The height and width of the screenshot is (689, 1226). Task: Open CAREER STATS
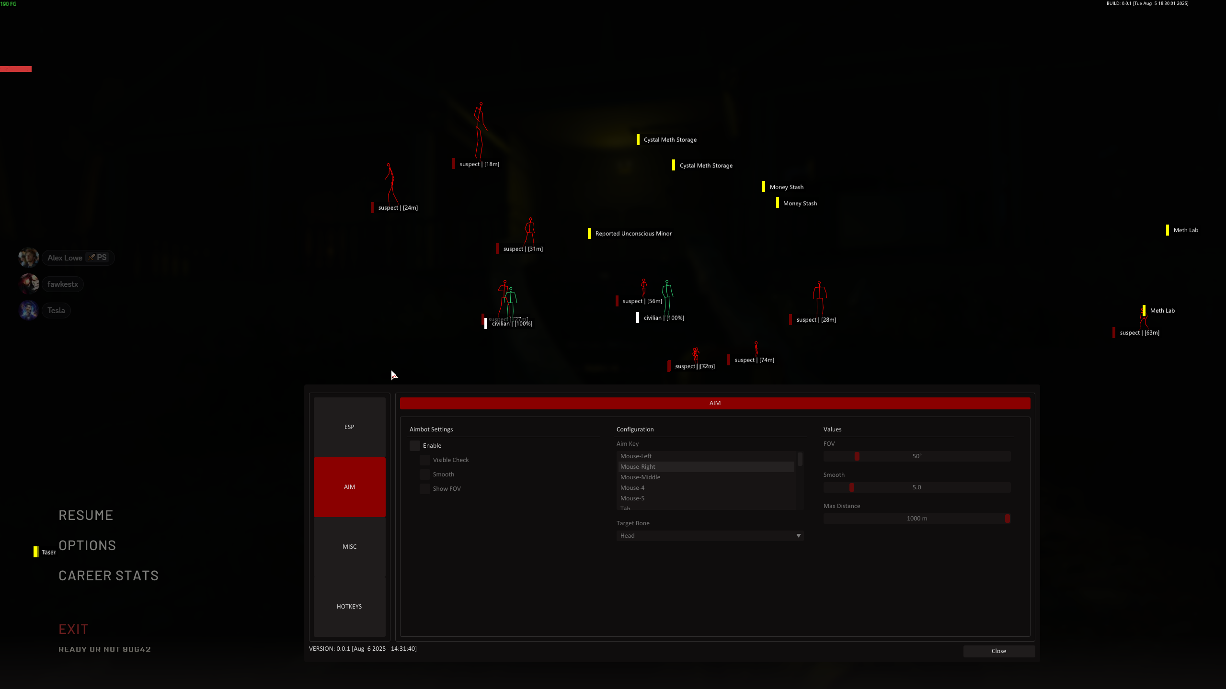(108, 576)
